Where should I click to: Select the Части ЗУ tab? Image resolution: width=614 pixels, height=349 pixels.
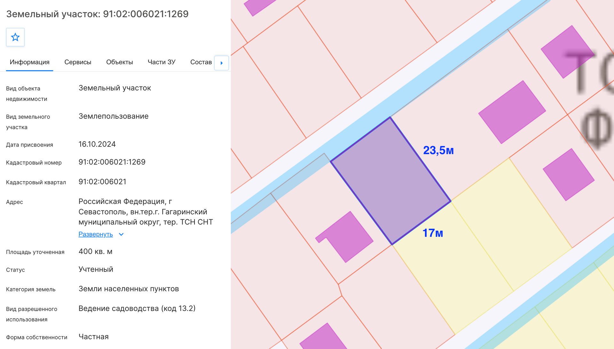[161, 62]
